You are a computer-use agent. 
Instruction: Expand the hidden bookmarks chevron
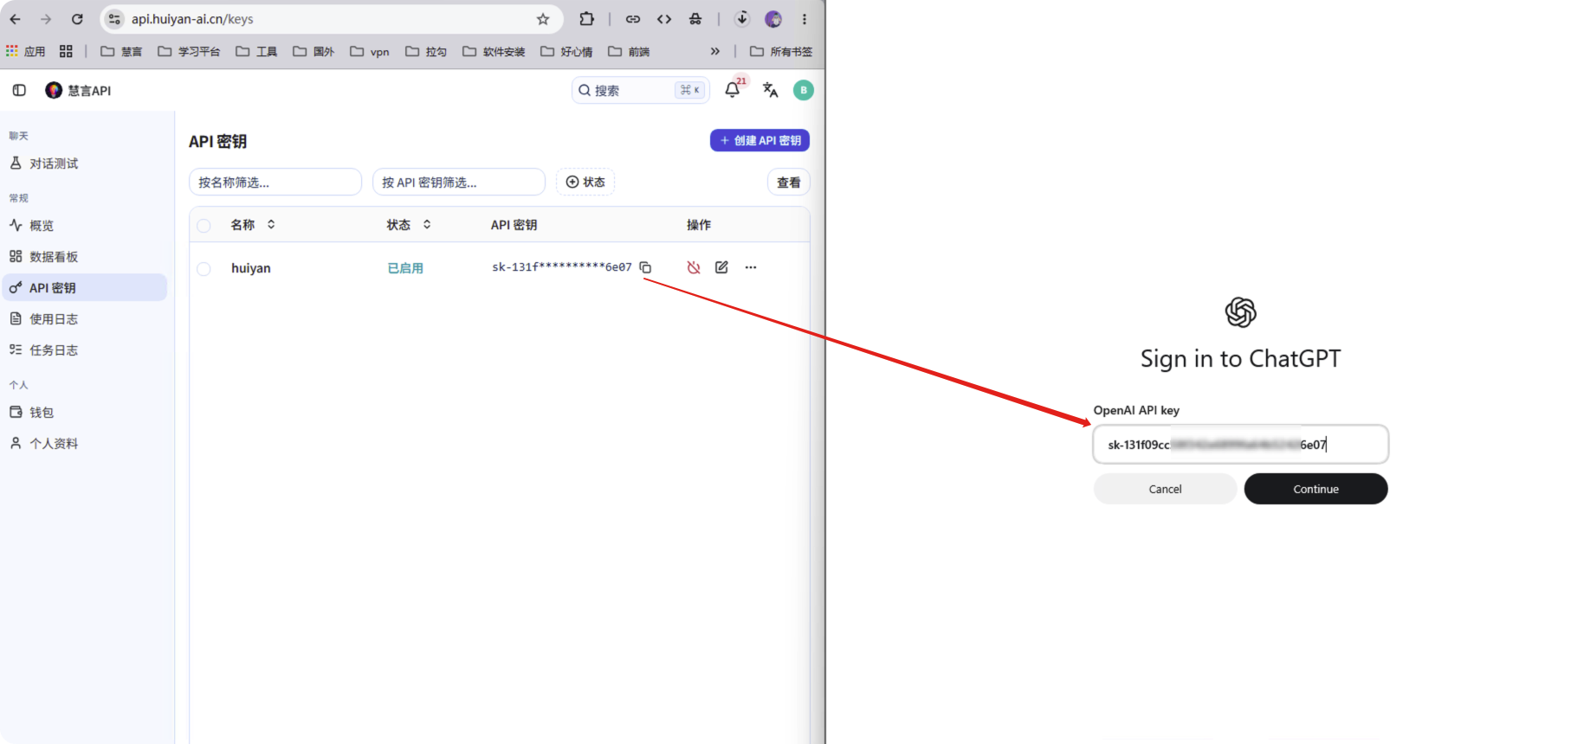[715, 51]
